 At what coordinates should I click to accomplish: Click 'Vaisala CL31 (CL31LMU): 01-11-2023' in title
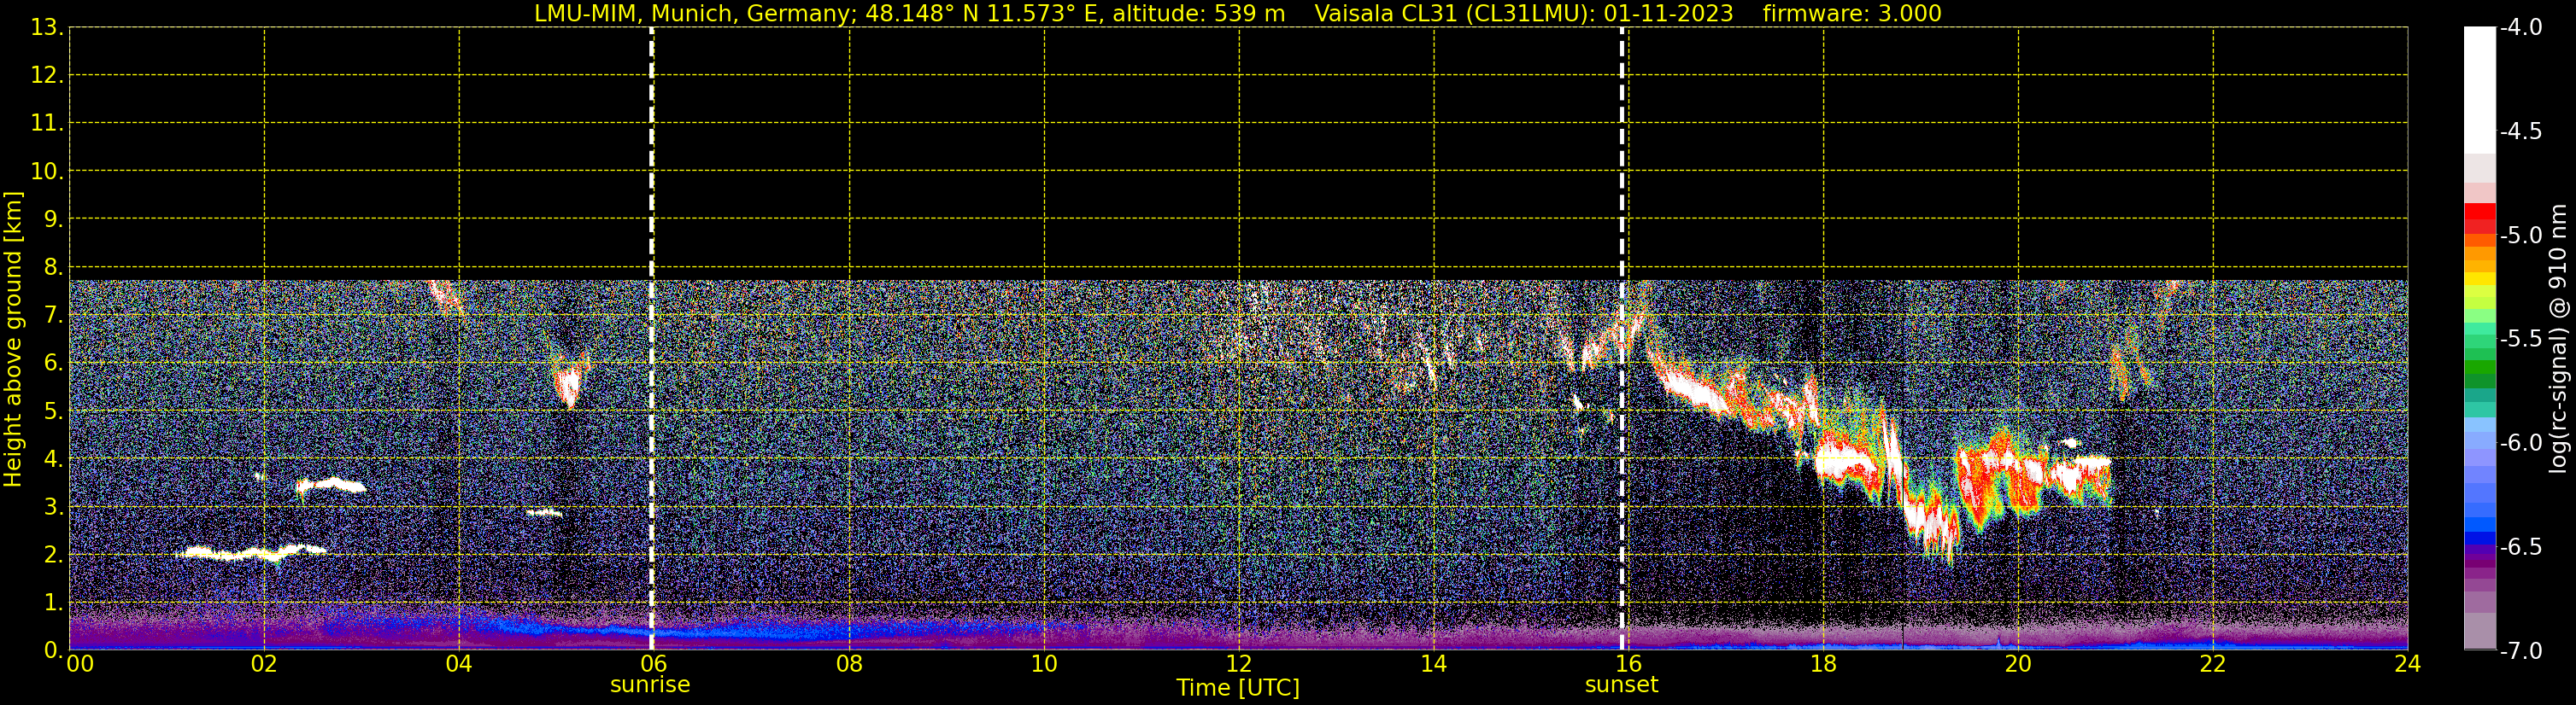(x=1523, y=14)
